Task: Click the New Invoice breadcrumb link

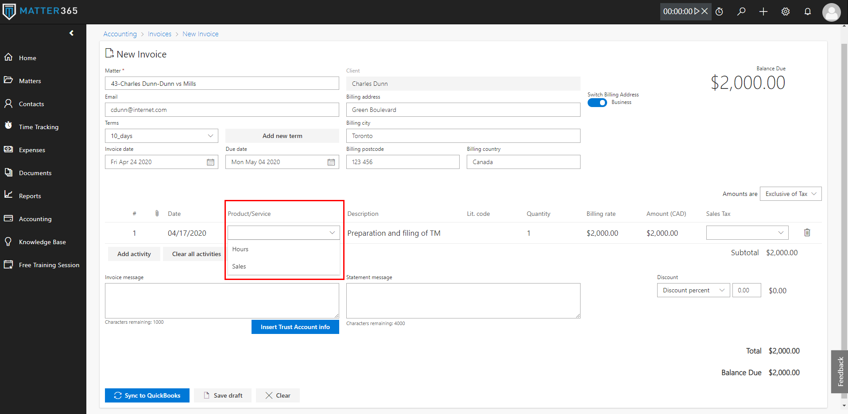Action: pyautogui.click(x=201, y=34)
